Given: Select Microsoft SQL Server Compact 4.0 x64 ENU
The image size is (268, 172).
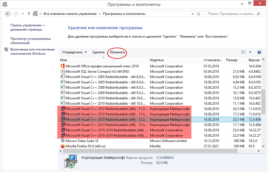Looking at the screenshot, I should (x=160, y=71).
